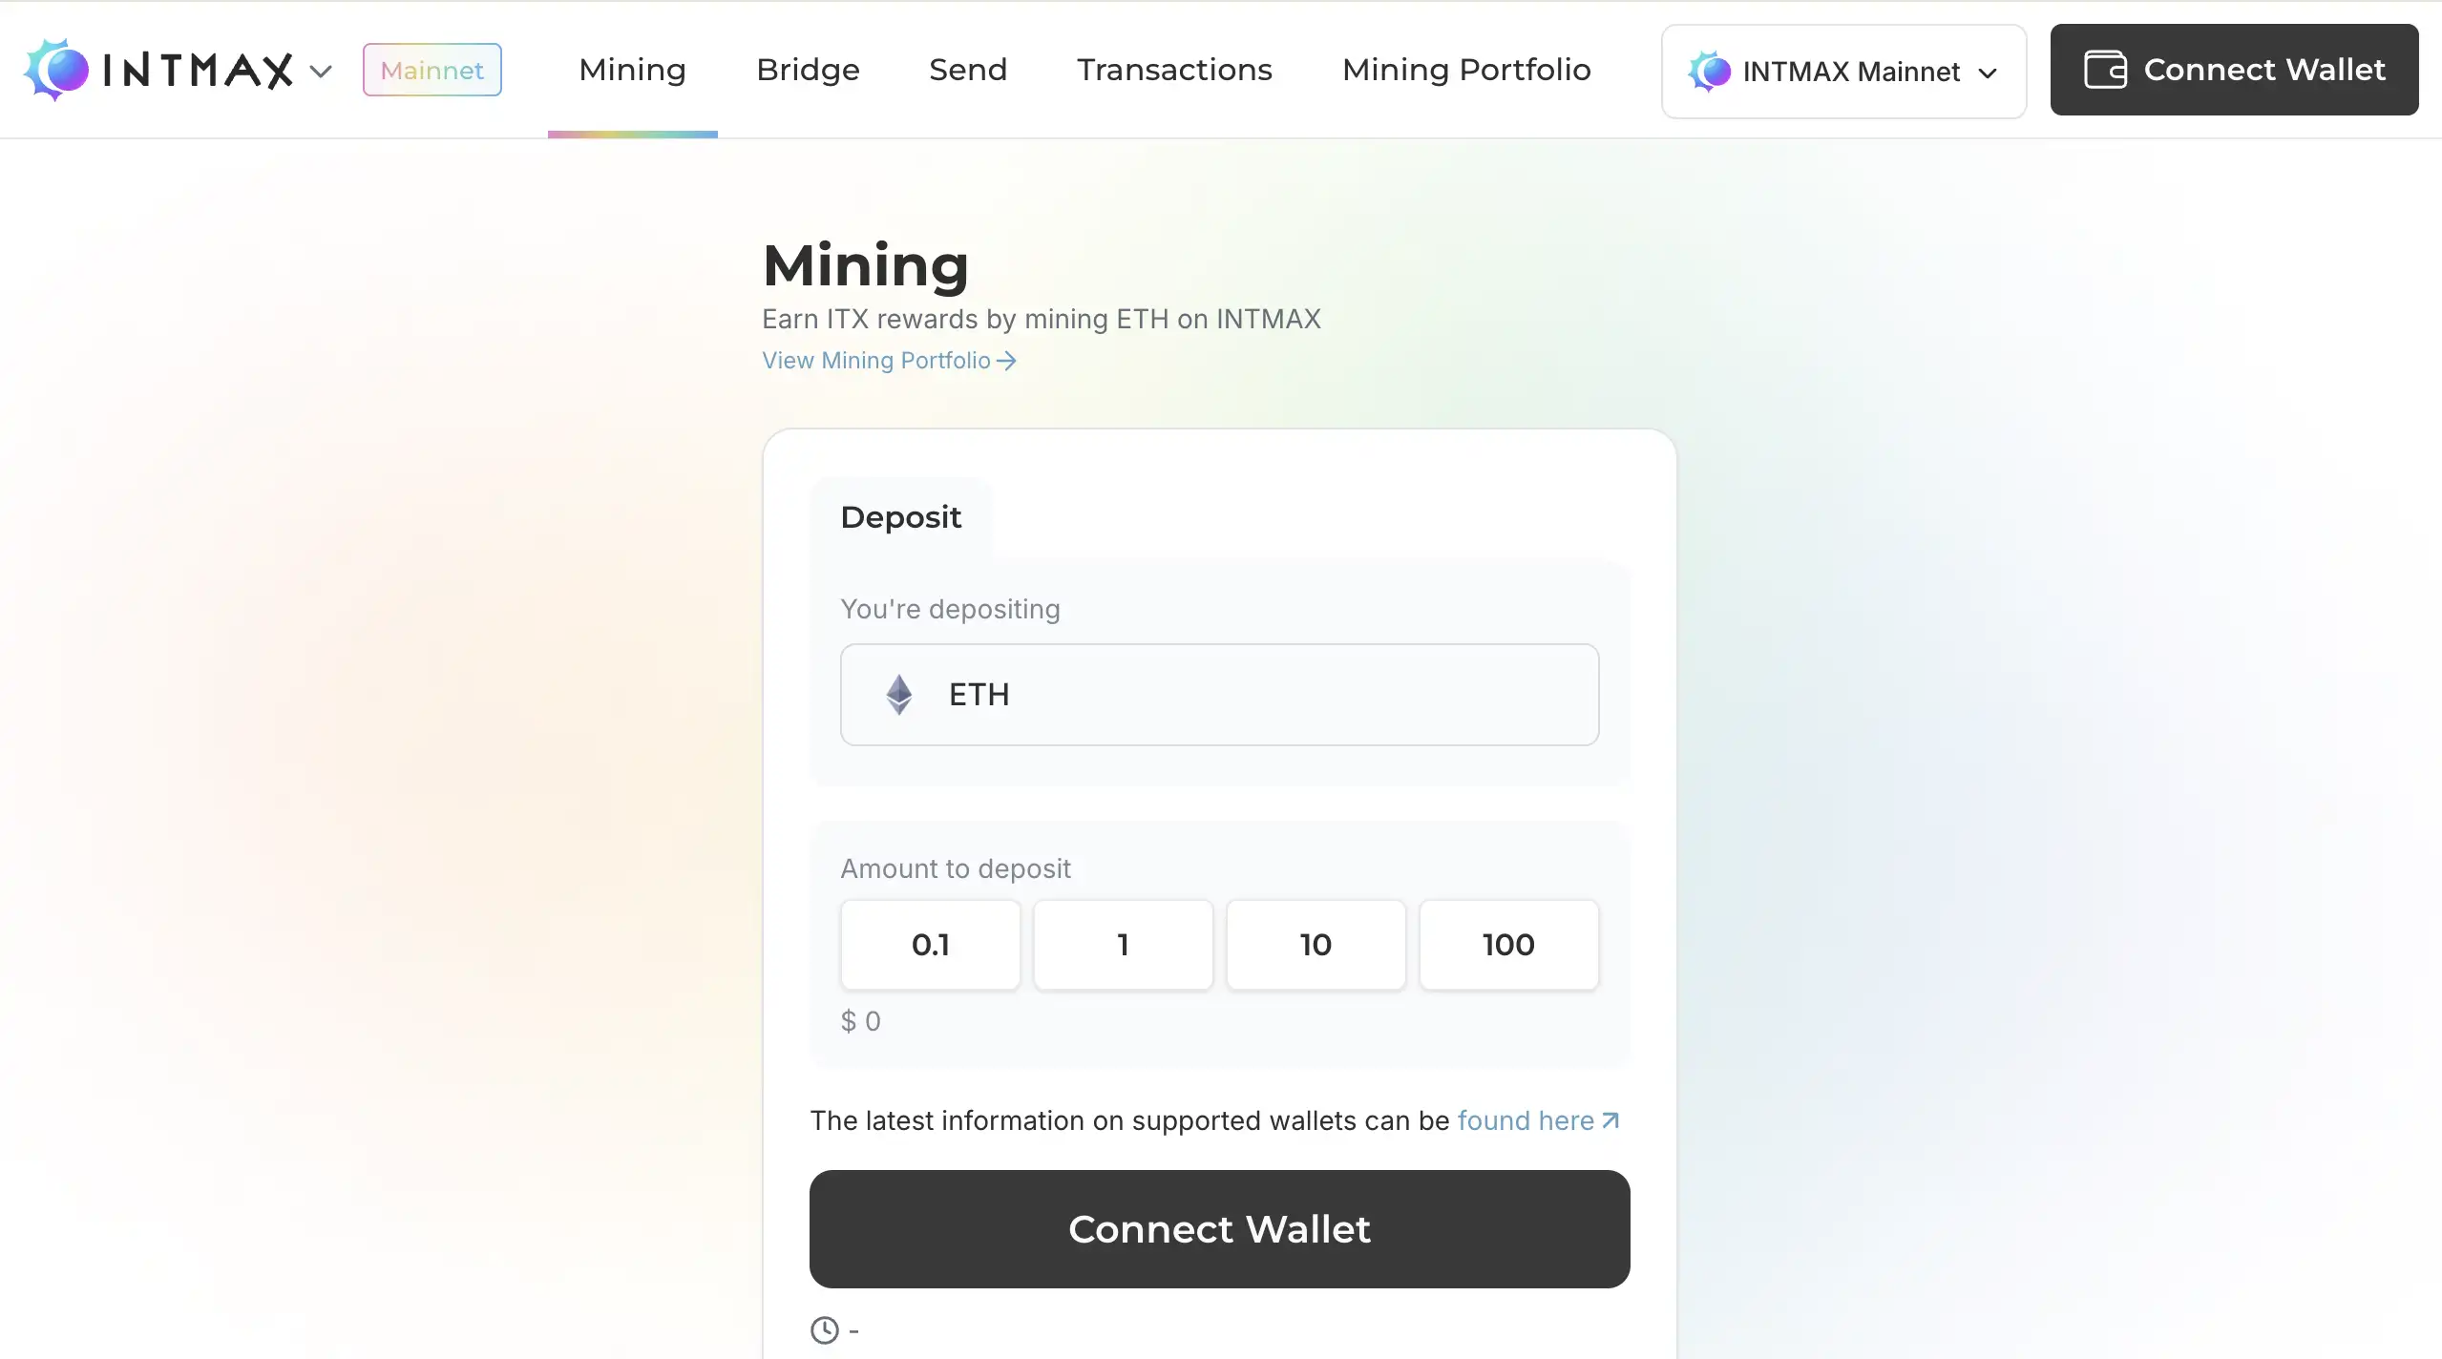Select the 0.1 ETH deposit preset

(931, 944)
